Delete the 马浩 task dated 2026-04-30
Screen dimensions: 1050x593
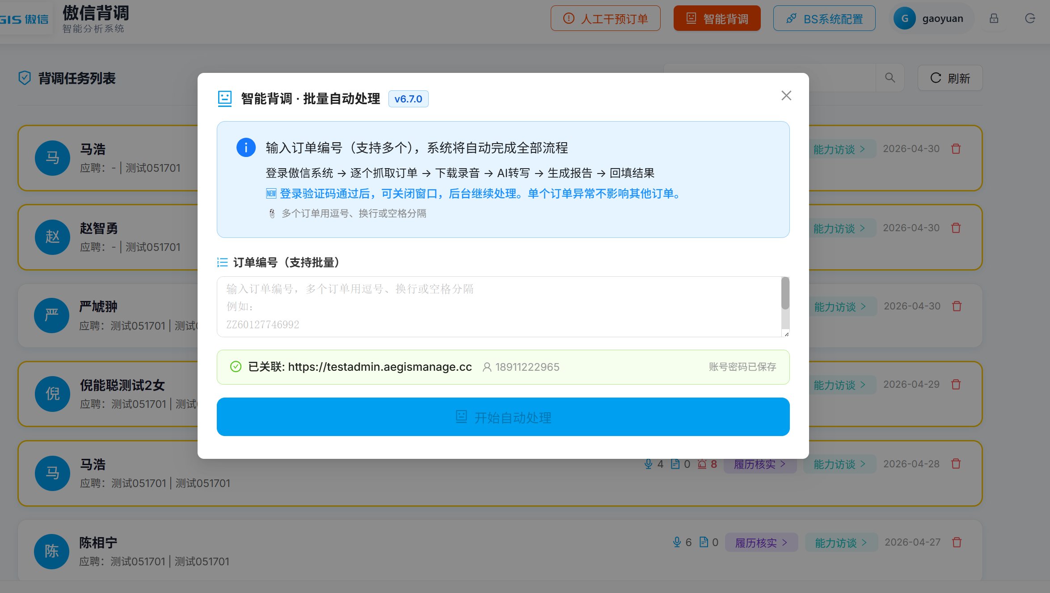956,148
